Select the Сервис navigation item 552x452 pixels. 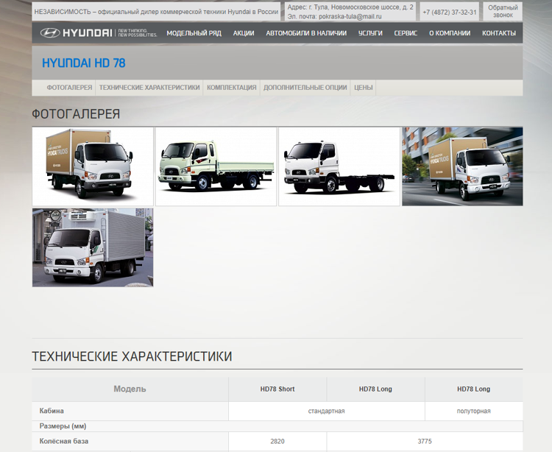point(406,33)
